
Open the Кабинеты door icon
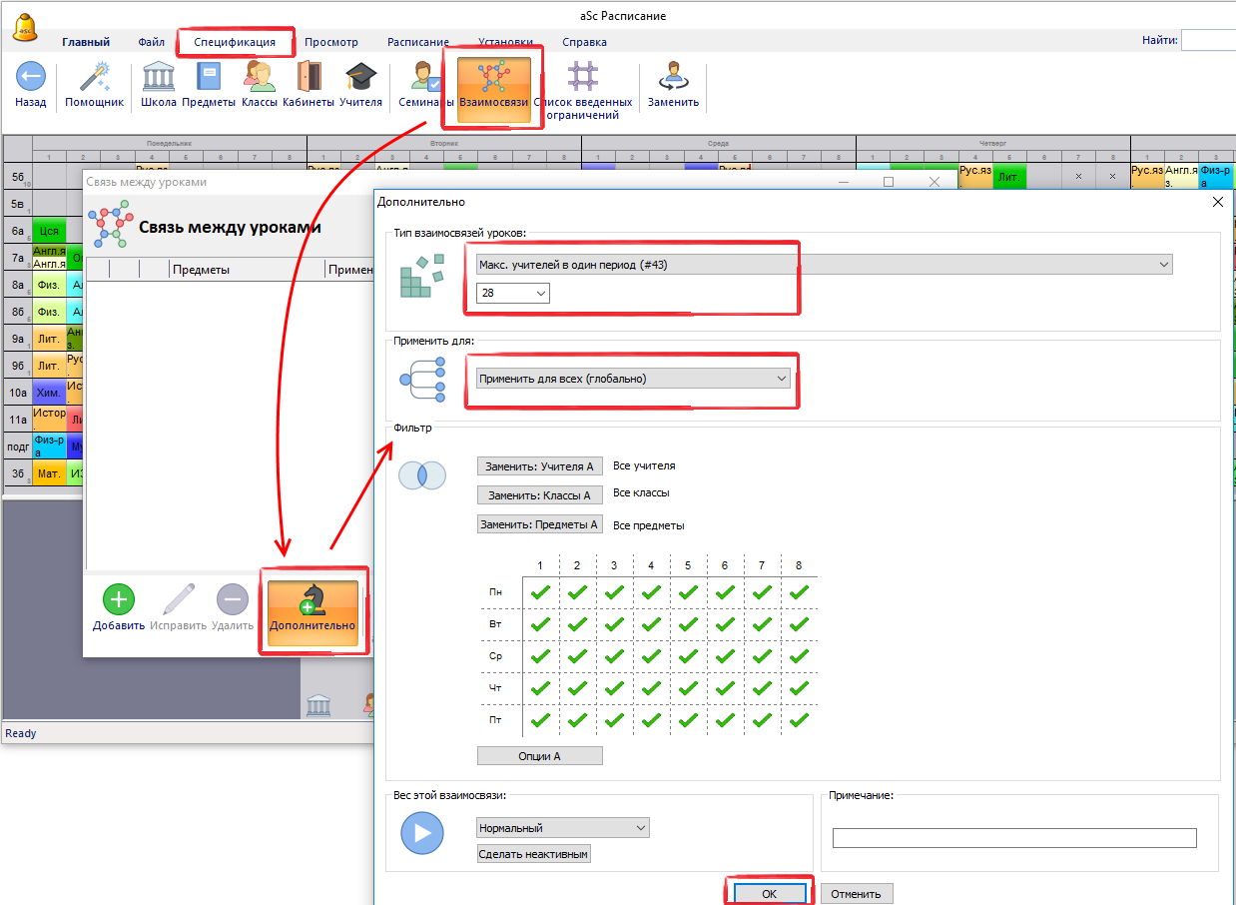click(308, 78)
